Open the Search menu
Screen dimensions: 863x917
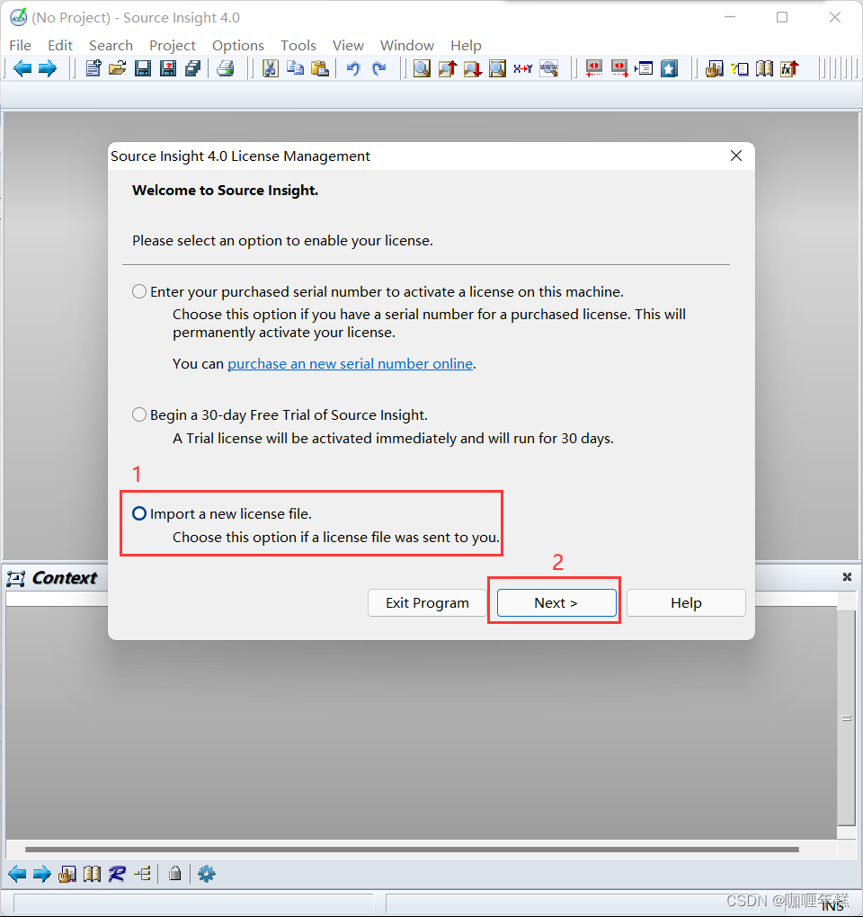pyautogui.click(x=111, y=45)
